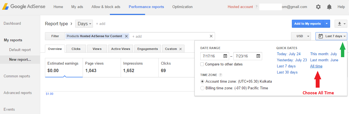The height and width of the screenshot is (114, 349).
Task: Click the download report icon button
Action: point(341,24)
